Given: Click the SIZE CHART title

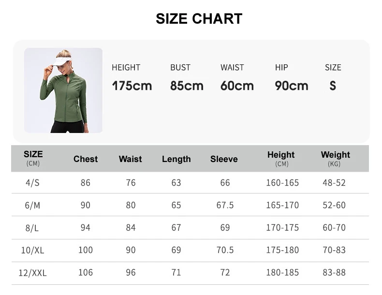Looking at the screenshot, I should point(199,19).
